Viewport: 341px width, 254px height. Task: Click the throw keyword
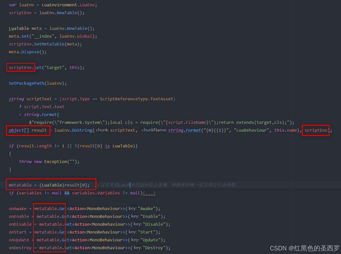25,162
